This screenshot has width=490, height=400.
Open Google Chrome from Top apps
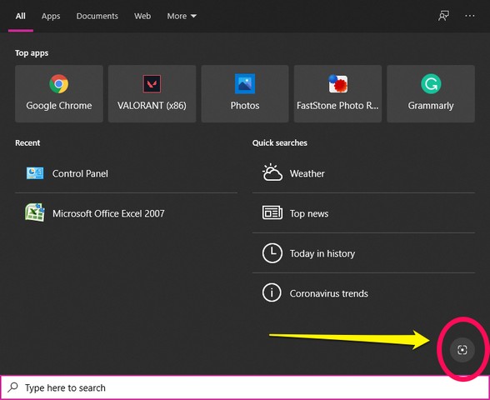[x=58, y=93]
